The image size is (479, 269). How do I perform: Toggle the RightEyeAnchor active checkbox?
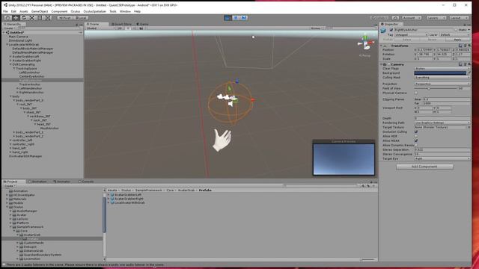pyautogui.click(x=391, y=30)
